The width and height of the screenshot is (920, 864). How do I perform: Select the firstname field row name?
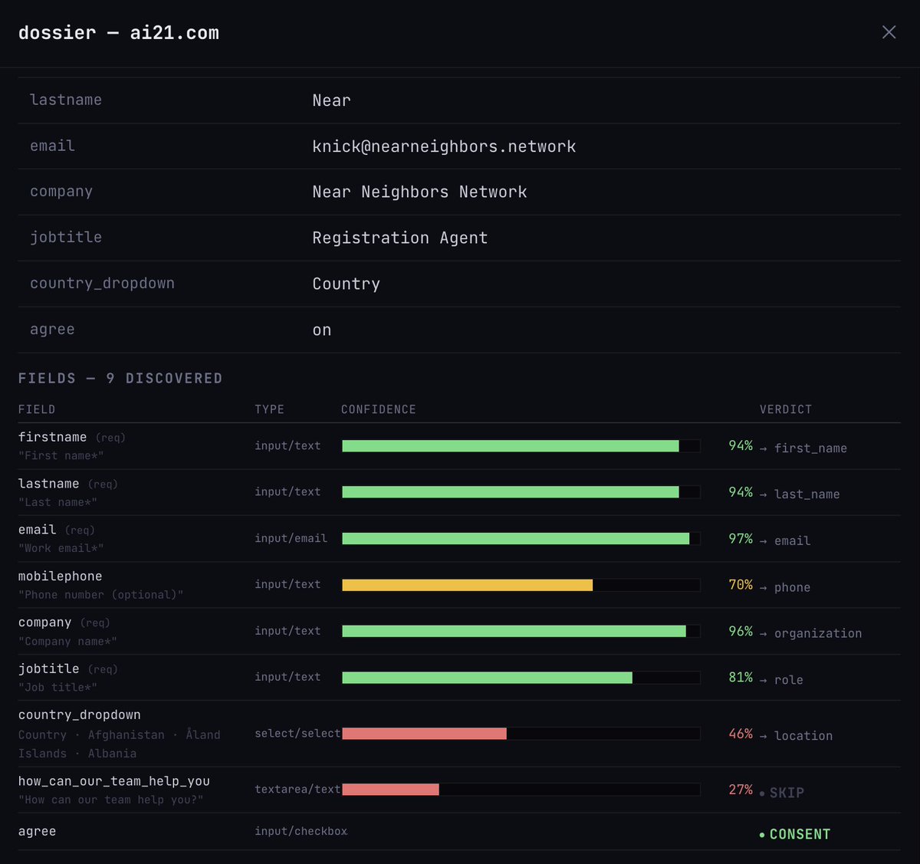pos(52,437)
